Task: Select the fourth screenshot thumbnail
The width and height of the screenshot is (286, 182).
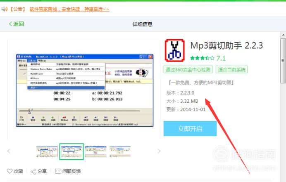Action: [120, 151]
